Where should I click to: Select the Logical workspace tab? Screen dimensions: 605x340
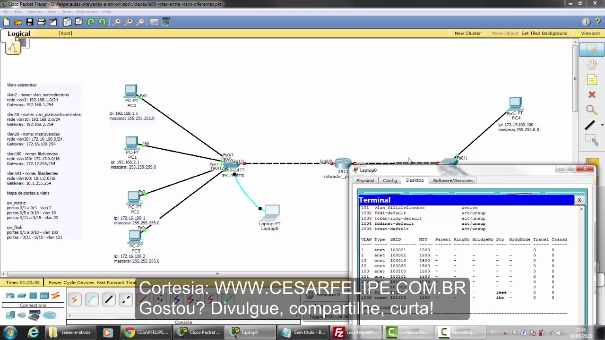click(x=19, y=34)
